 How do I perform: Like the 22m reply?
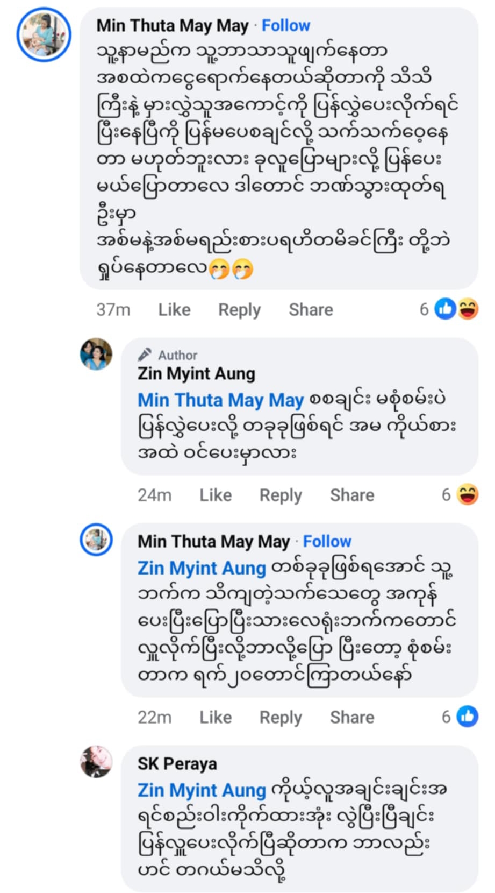pos(216,717)
